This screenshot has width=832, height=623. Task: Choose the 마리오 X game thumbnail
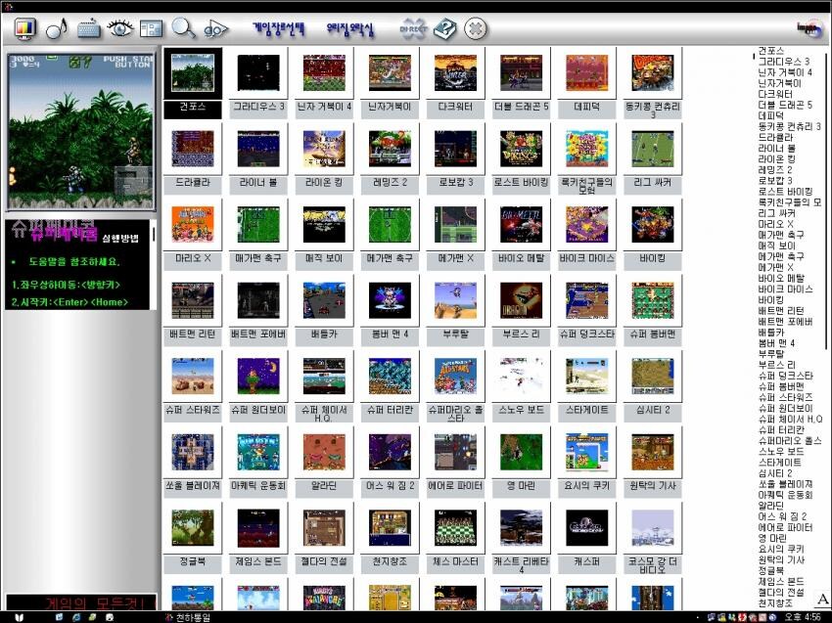point(193,224)
